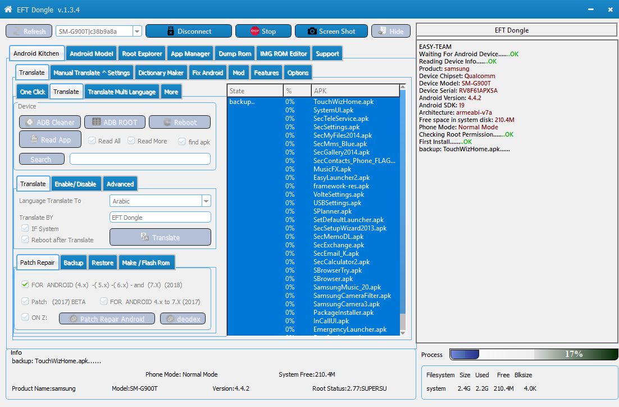Click the Read App icon
The width and height of the screenshot is (619, 407).
click(34, 139)
